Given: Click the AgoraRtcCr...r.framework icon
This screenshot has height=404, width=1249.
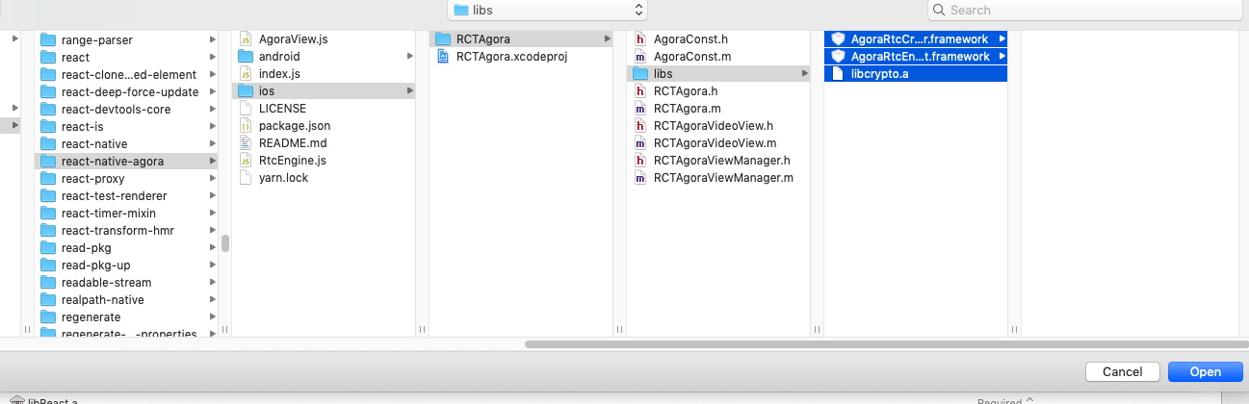Looking at the screenshot, I should 838,39.
